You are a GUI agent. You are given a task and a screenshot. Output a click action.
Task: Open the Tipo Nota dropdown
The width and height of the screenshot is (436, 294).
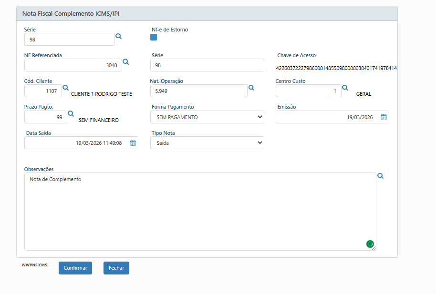[x=207, y=143]
